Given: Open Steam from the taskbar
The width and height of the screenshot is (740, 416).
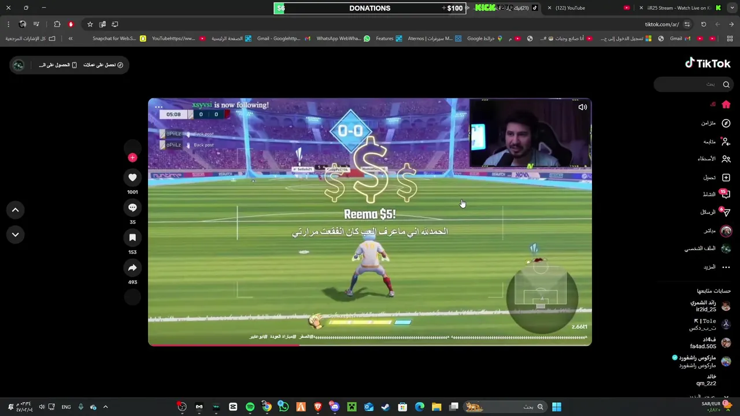Looking at the screenshot, I should point(386,407).
